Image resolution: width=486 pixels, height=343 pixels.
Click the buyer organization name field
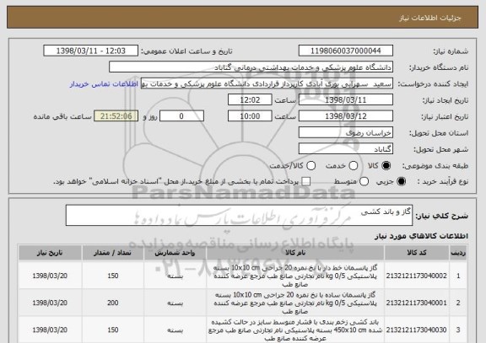coord(251,67)
